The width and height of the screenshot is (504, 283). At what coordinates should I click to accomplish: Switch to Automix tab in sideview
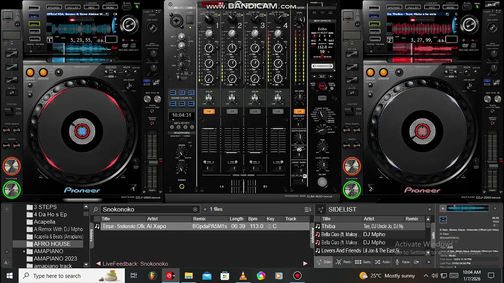click(x=382, y=262)
